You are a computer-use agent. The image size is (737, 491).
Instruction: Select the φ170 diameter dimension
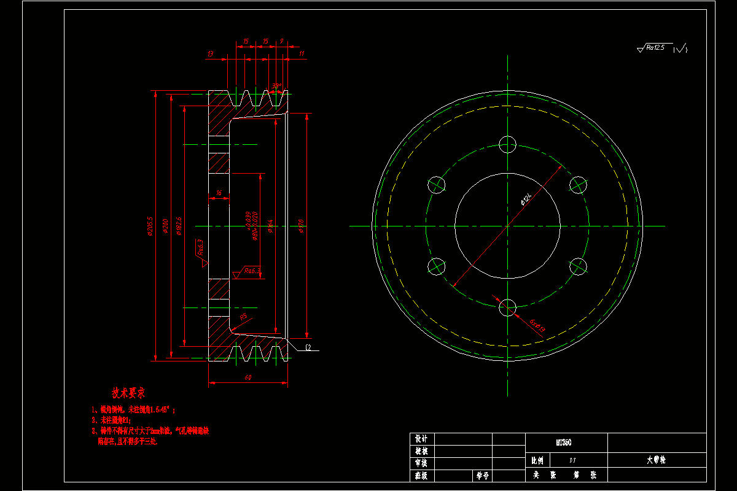[x=301, y=226]
